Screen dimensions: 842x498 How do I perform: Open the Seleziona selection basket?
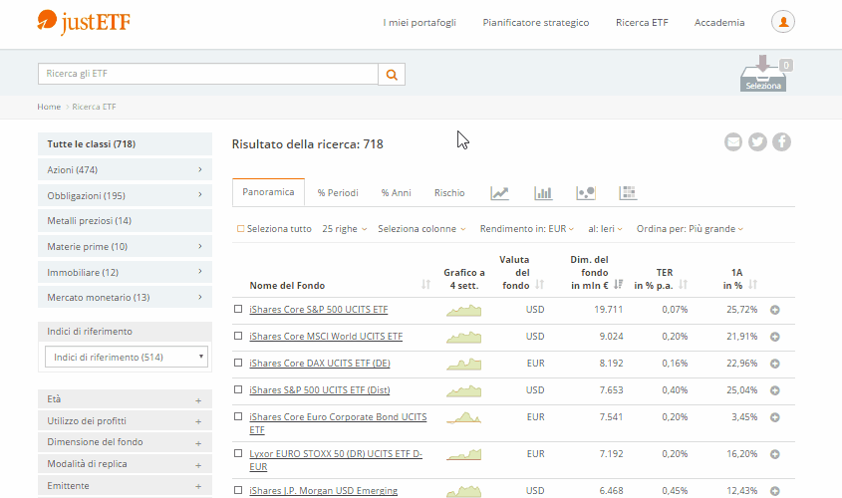point(763,76)
